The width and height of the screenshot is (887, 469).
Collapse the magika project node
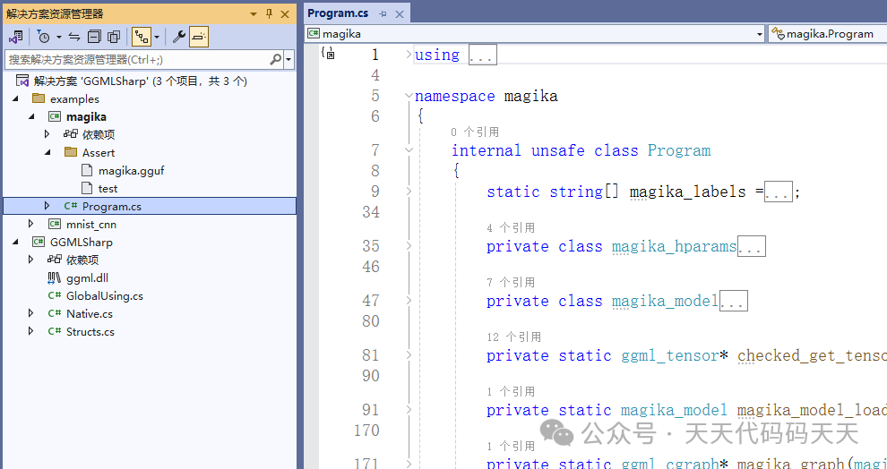pyautogui.click(x=31, y=116)
